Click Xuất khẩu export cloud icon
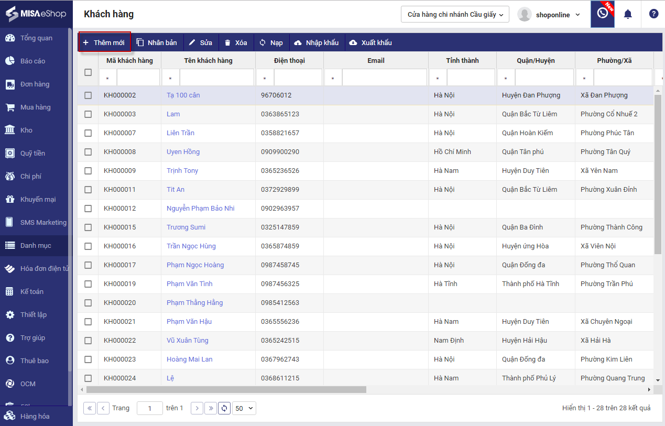Screen dimensions: 665x426 point(353,42)
